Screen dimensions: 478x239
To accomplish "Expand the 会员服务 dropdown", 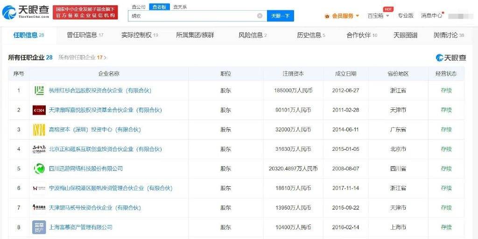I will point(358,16).
